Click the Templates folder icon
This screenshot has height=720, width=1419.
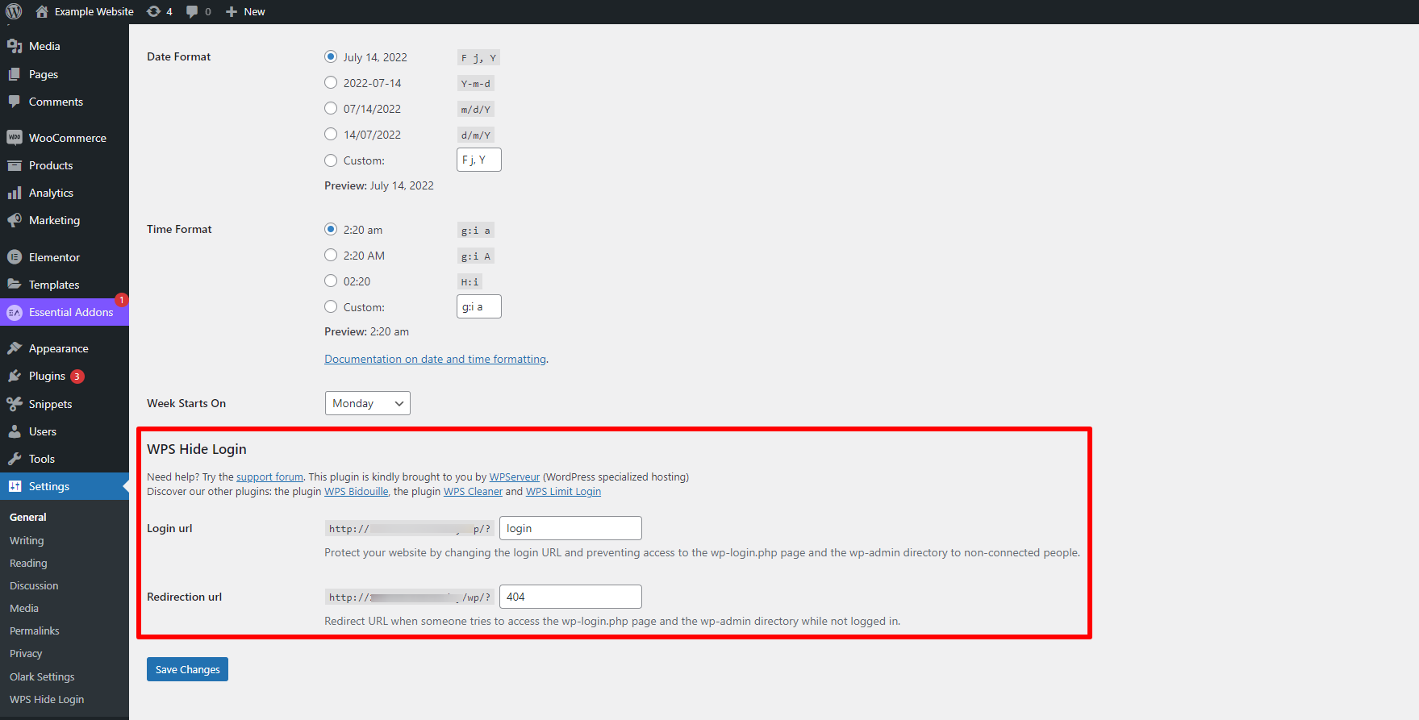point(15,285)
